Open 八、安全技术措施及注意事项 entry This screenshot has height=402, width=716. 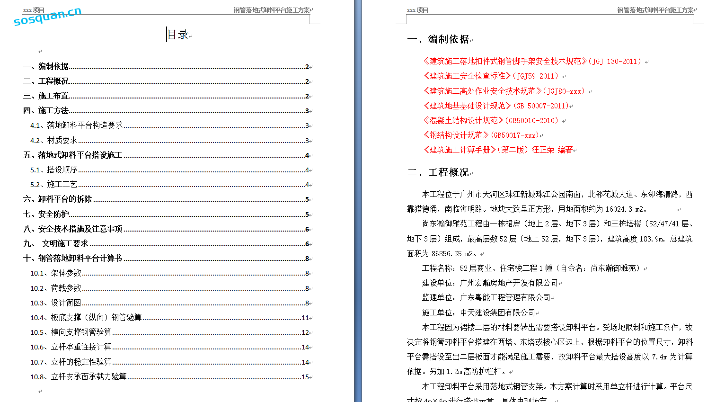point(73,229)
